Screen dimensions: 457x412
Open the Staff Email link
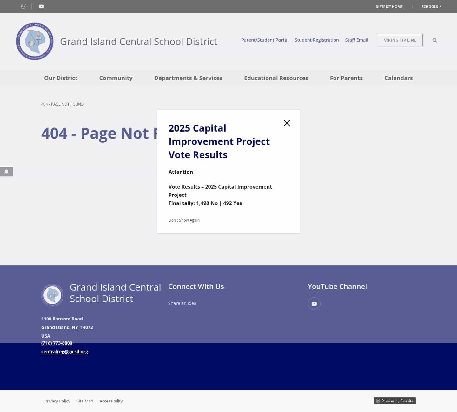point(356,40)
